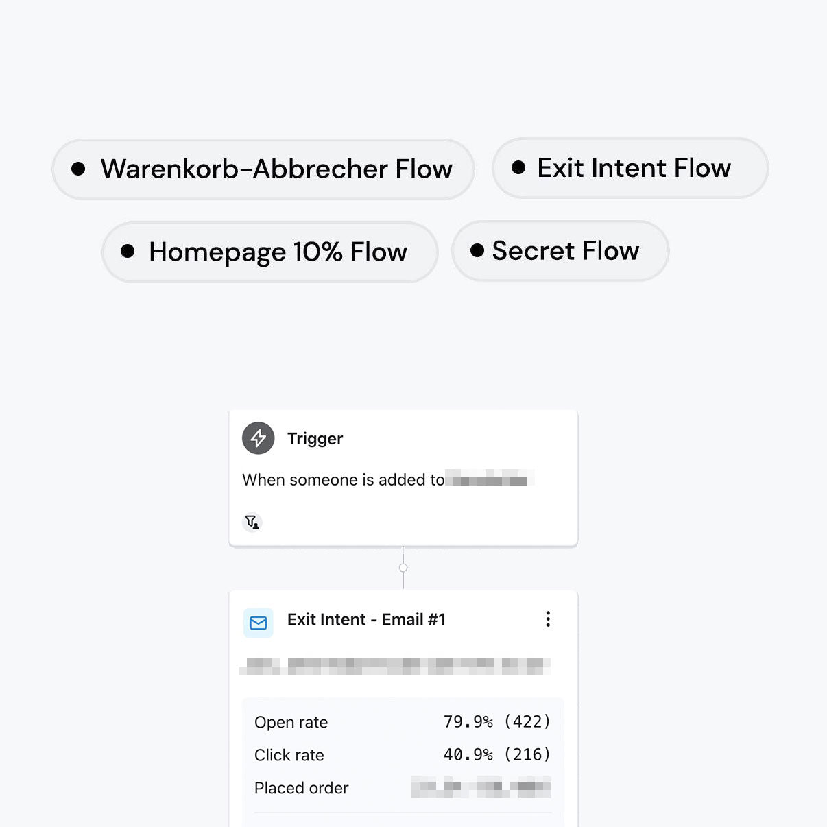Click the Trigger card title
This screenshot has width=827, height=827.
coord(315,439)
